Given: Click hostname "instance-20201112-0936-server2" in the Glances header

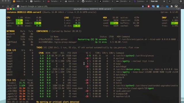Looking at the screenshot, I should 24,12.
